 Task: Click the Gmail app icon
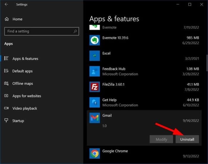[94, 118]
